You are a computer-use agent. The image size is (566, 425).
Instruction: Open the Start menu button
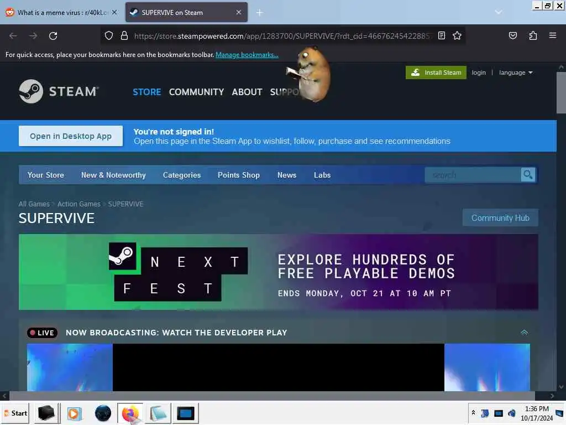pos(15,413)
